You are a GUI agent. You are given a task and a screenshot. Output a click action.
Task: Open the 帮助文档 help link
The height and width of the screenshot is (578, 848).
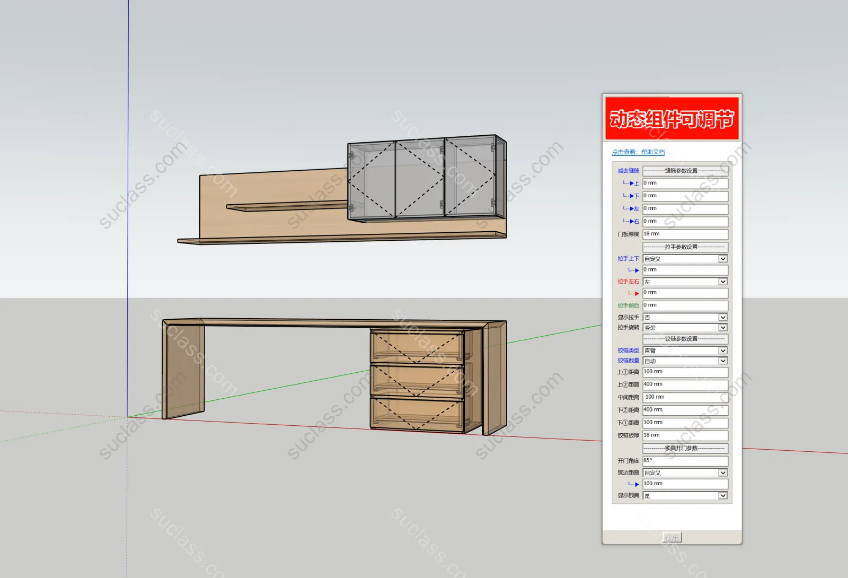(x=638, y=152)
